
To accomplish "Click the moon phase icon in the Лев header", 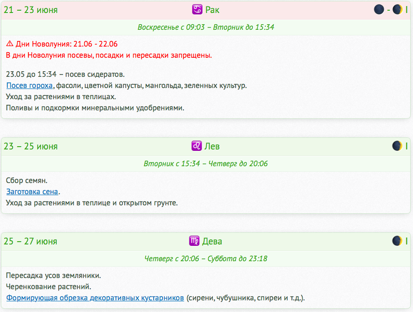I will pyautogui.click(x=397, y=146).
